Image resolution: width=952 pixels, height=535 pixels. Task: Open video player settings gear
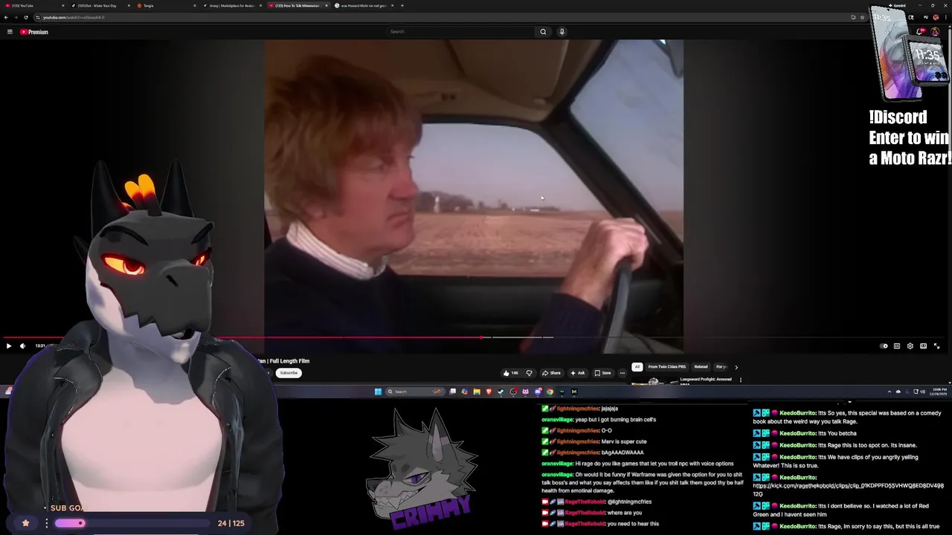coord(910,346)
